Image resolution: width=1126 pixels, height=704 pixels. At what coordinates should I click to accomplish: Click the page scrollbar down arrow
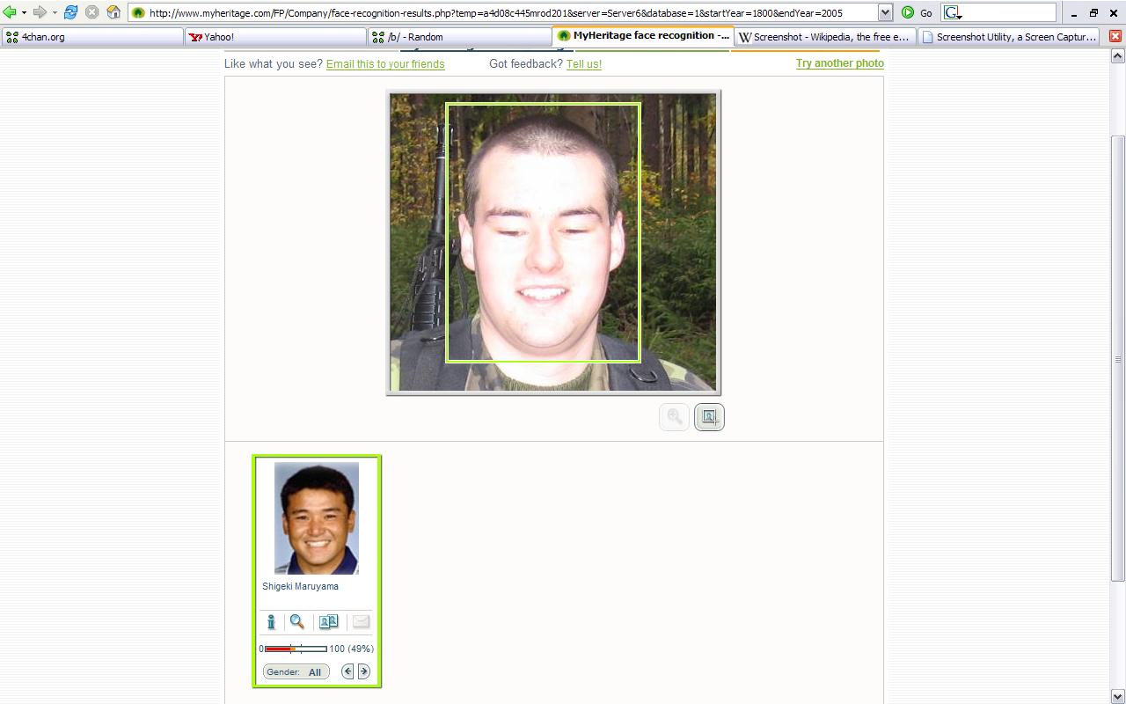[1118, 696]
